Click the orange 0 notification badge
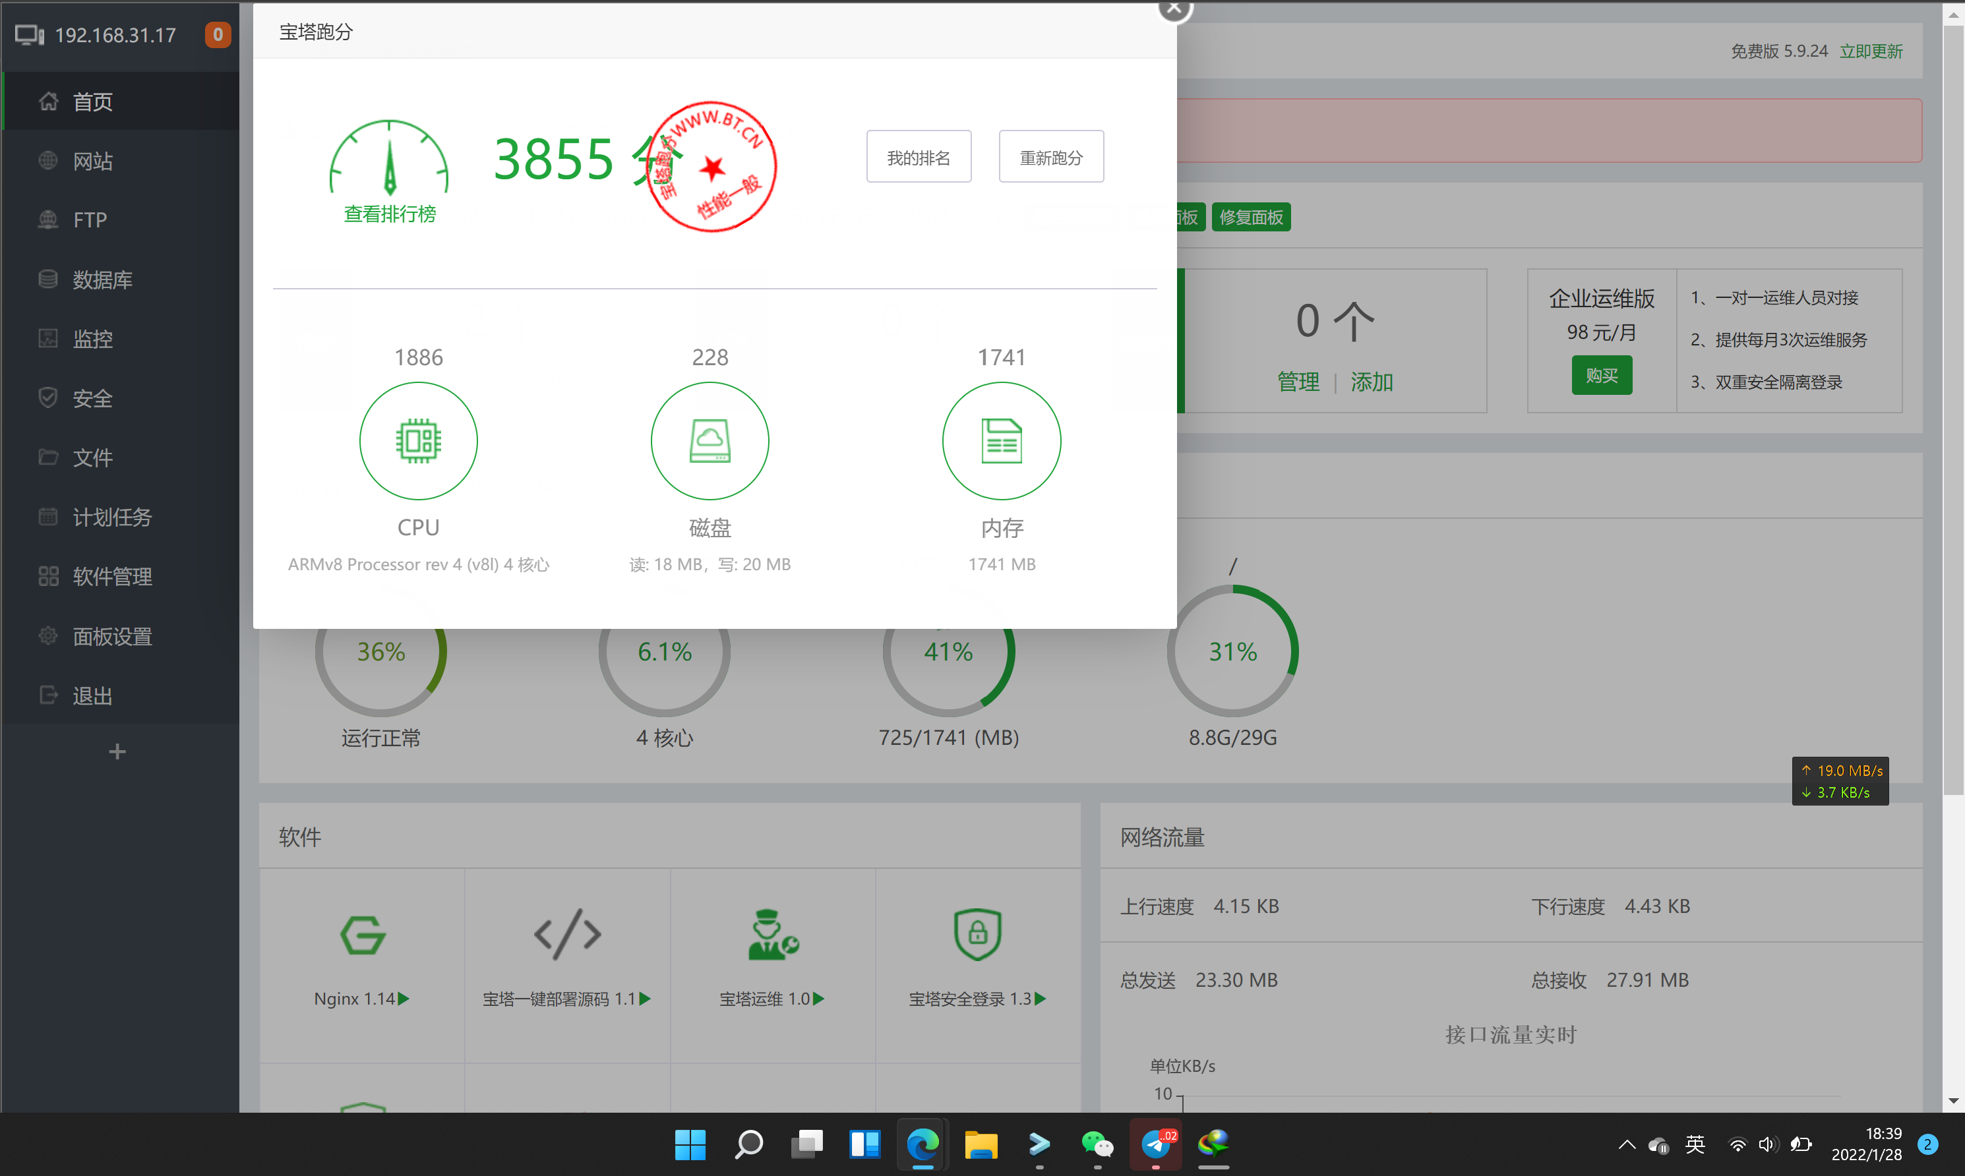 (x=217, y=35)
